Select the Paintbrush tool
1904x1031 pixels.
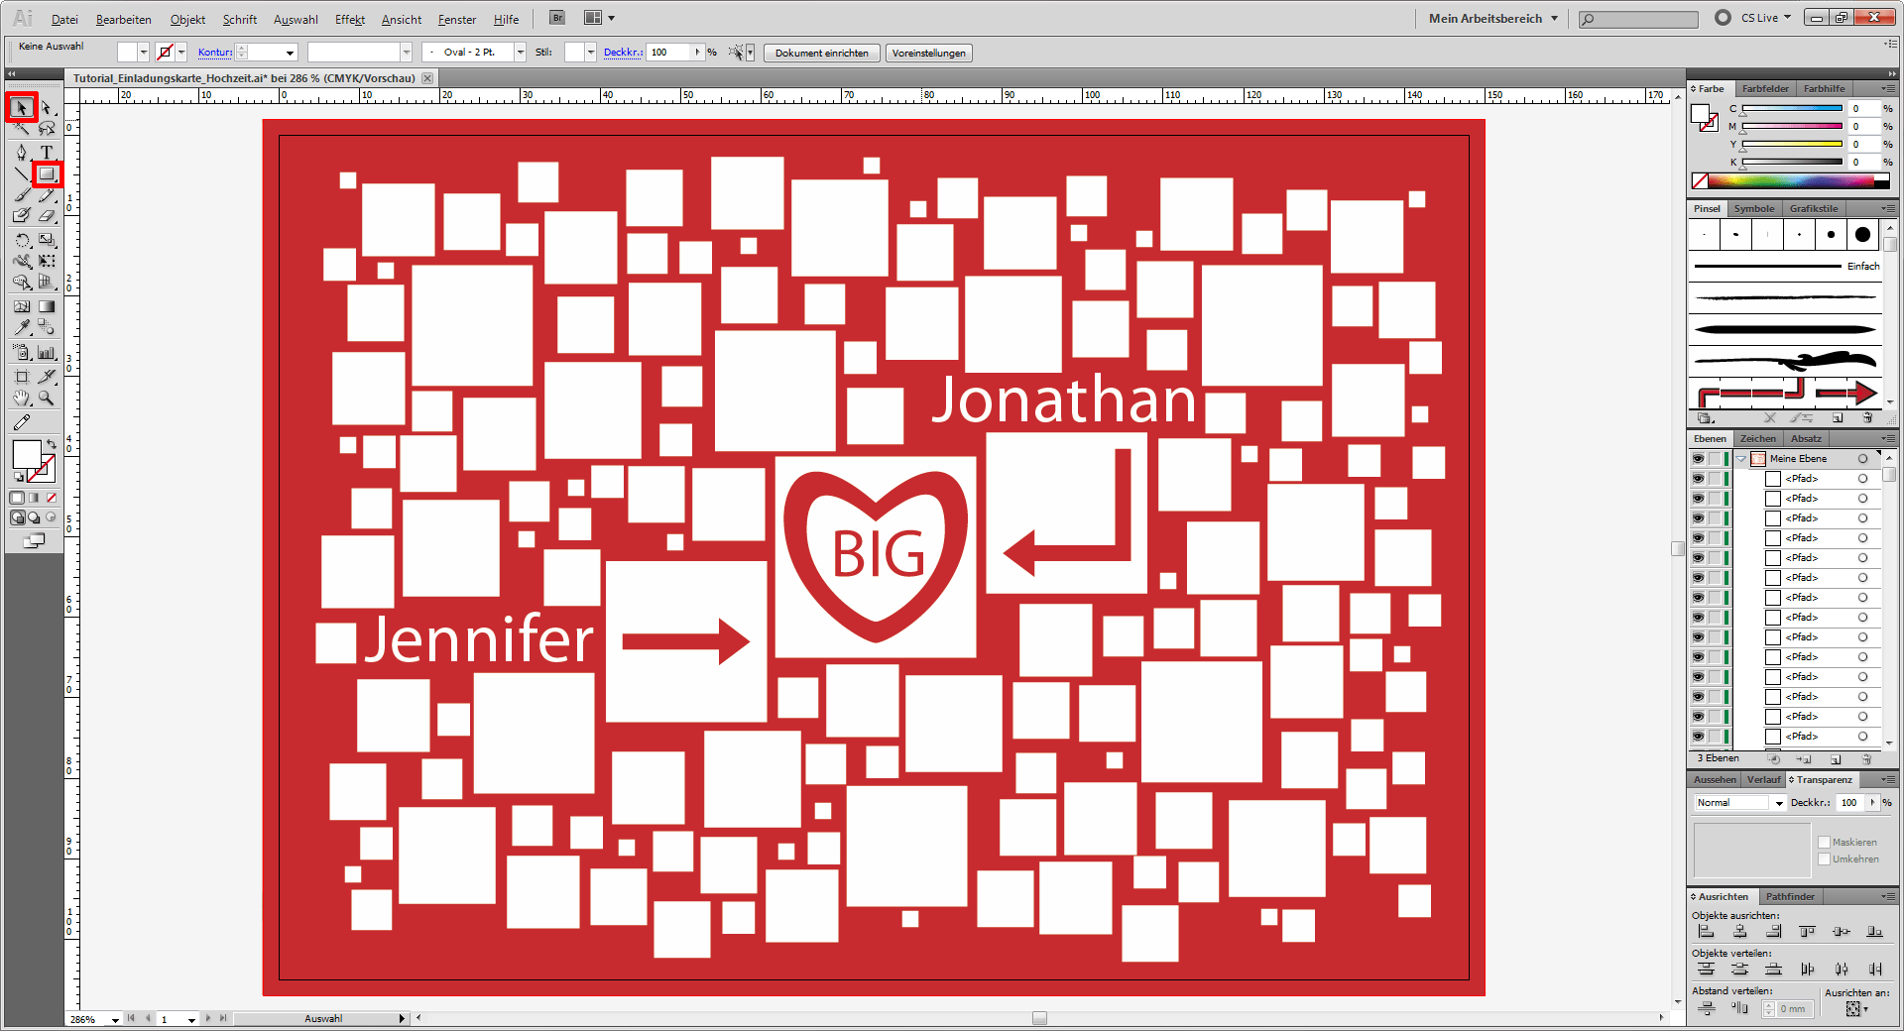pos(22,195)
